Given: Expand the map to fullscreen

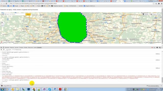Looking at the screenshot, I should pos(159,14).
